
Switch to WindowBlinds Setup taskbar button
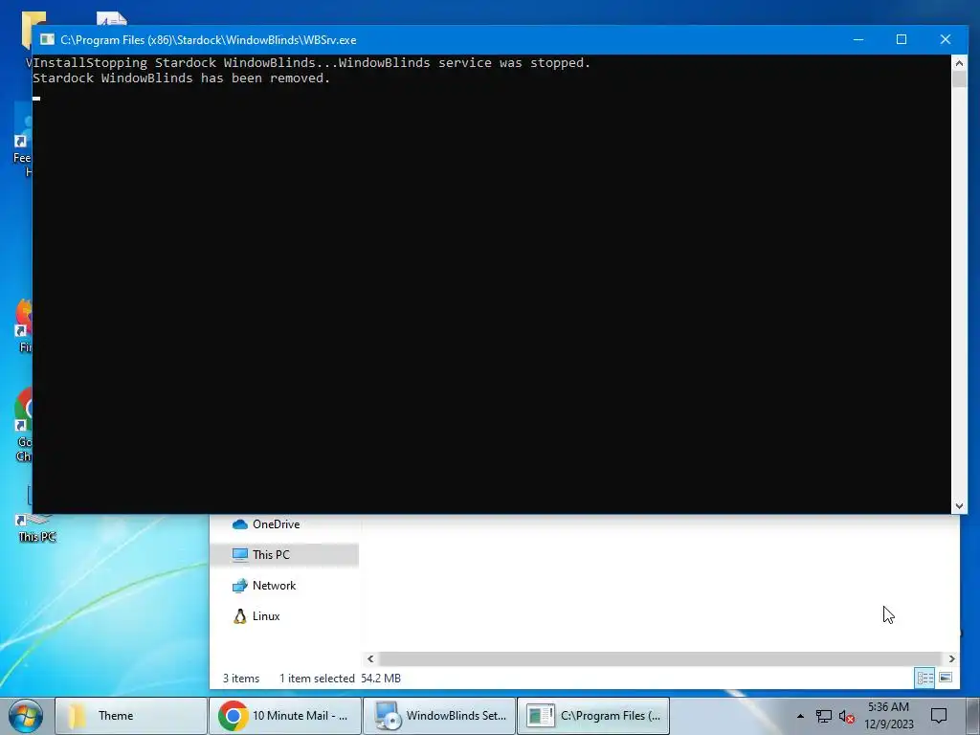tap(439, 716)
